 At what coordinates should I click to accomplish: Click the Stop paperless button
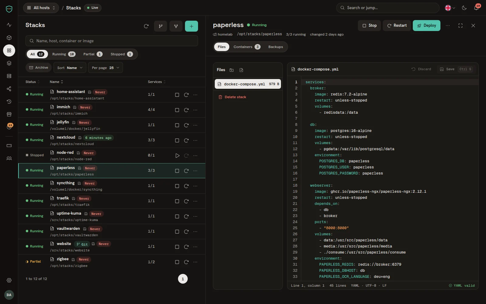pos(369,26)
